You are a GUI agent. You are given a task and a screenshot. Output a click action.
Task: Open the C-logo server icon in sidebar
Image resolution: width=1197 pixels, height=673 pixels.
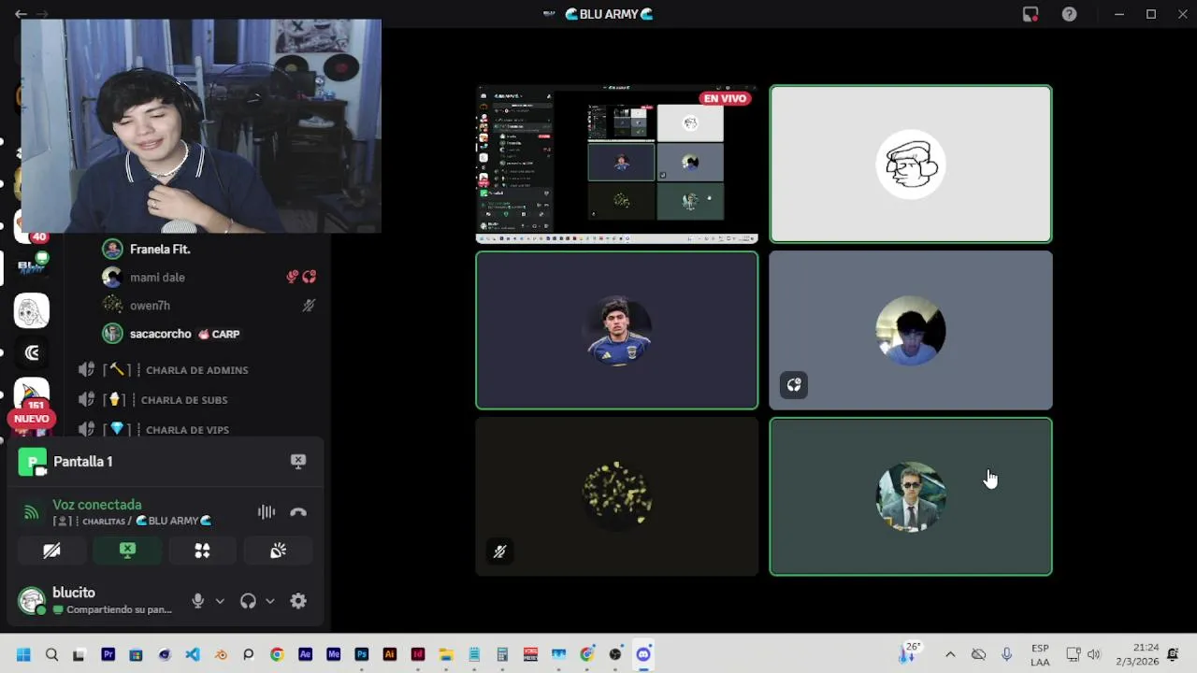click(x=32, y=352)
